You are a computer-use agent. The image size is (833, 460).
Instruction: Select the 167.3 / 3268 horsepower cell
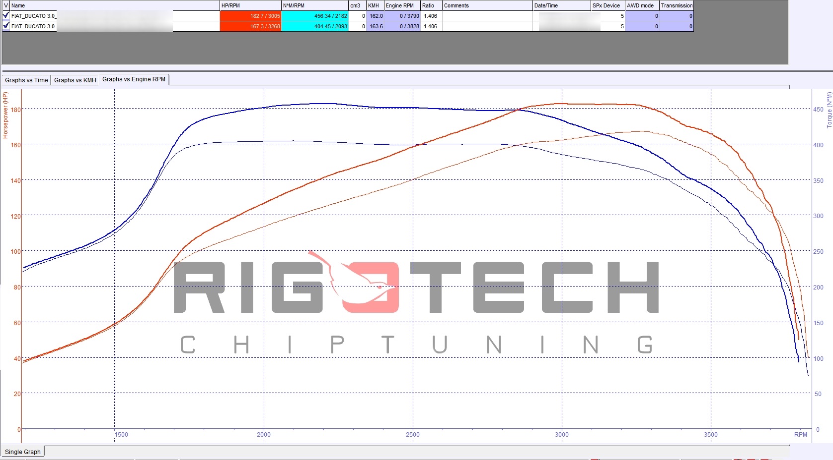coord(250,26)
